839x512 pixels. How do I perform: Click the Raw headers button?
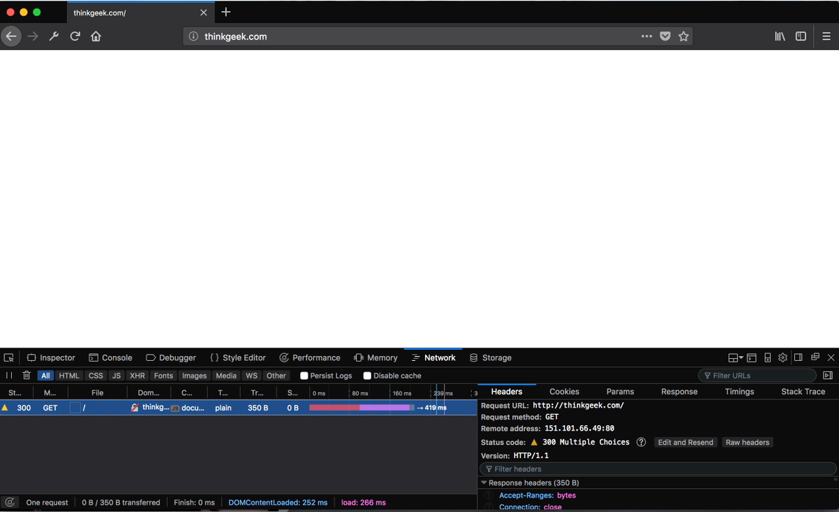747,442
